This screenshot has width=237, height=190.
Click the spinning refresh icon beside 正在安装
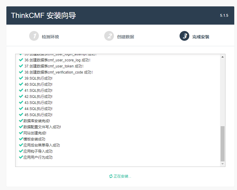[x=111, y=176]
